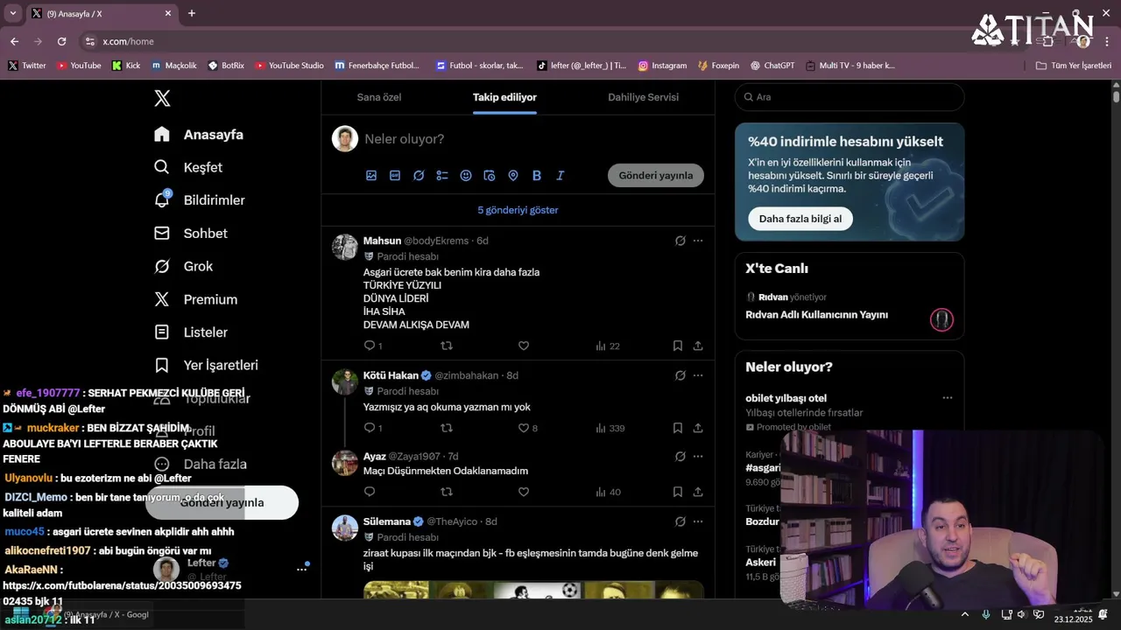Reply to Mahsun's post

coord(370,346)
